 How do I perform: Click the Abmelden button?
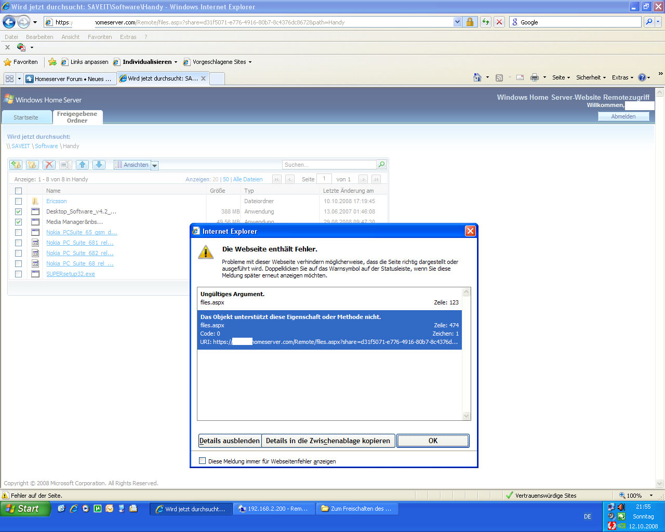point(623,116)
